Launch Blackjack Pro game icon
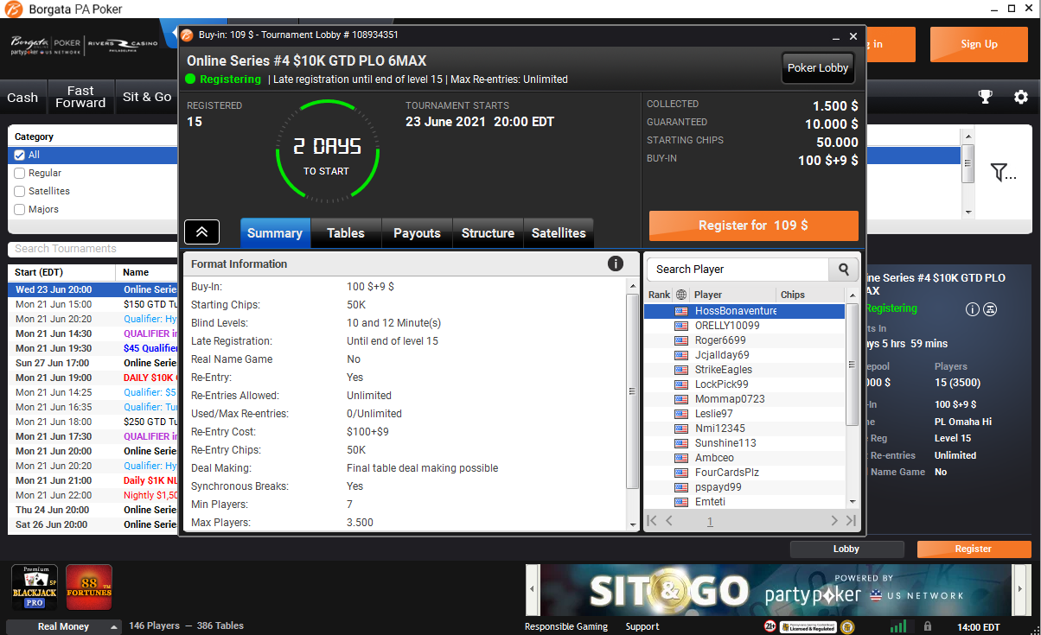Viewport: 1041px width, 635px height. pos(35,587)
